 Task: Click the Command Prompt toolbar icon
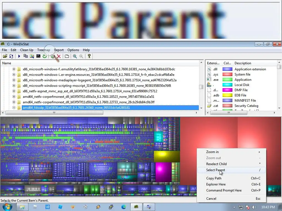tap(38, 56)
